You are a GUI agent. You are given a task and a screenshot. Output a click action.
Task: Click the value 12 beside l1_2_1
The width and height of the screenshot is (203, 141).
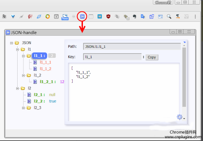tap(62, 82)
